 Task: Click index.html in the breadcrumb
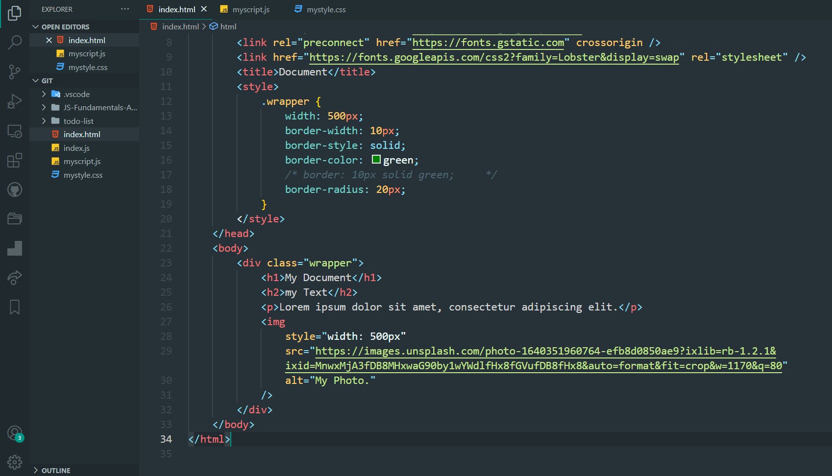(x=180, y=26)
